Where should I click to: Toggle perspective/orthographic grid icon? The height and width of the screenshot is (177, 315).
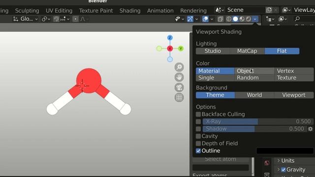(179, 97)
